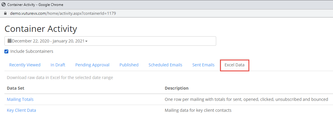
Task: Click the Description column header
Action: click(x=177, y=88)
